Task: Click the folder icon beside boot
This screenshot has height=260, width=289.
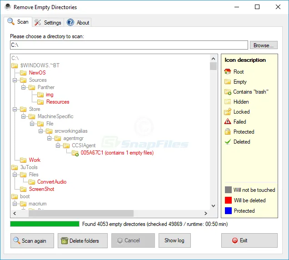Action: pos(15,196)
